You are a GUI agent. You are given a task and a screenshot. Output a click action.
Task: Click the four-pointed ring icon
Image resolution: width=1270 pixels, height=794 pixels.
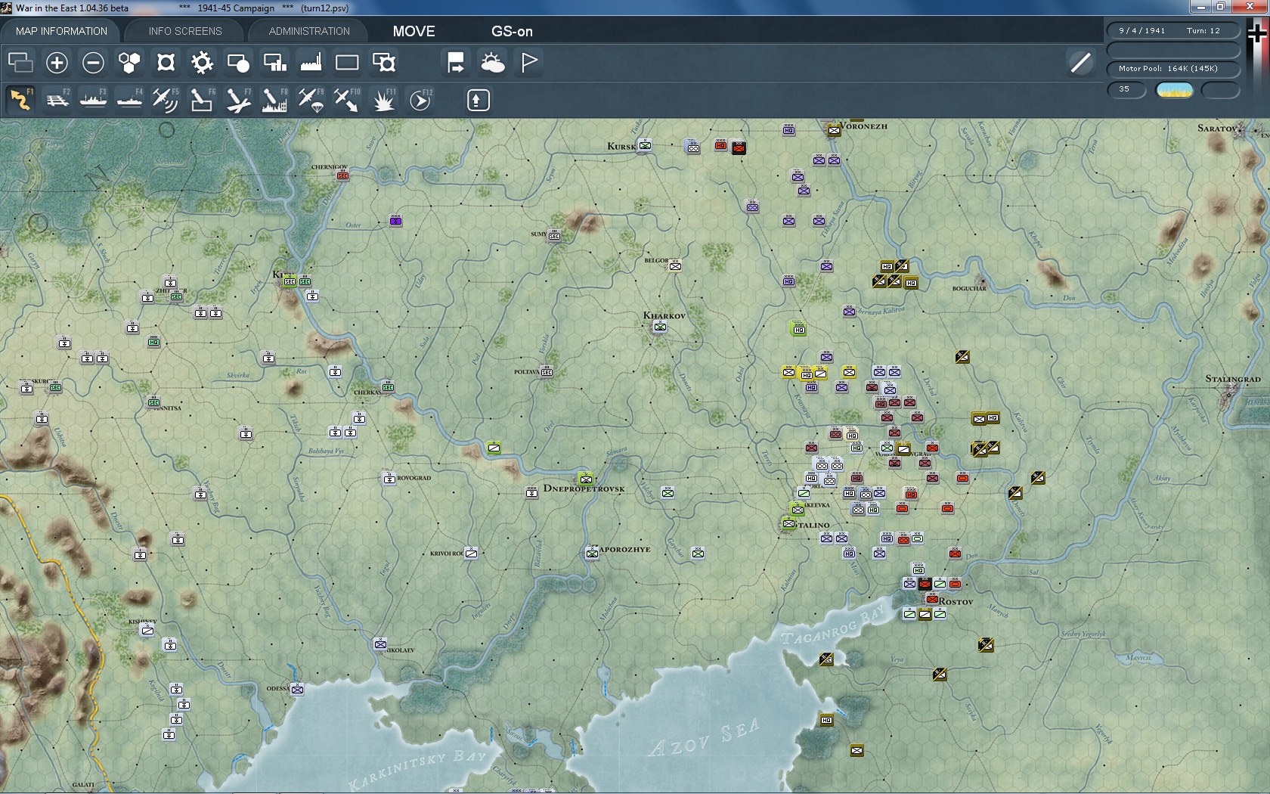tap(166, 62)
